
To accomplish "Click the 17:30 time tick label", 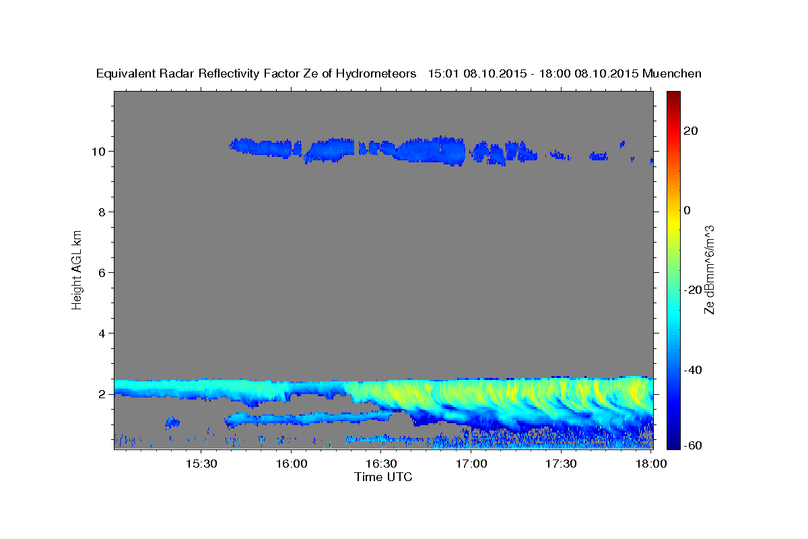I will (x=561, y=464).
